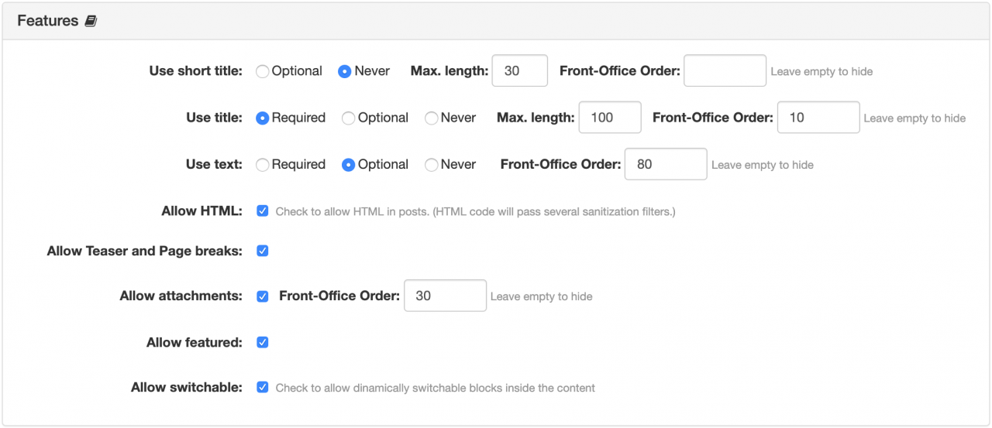The height and width of the screenshot is (428, 992).
Task: Click Leave empty to hide in attachments row
Action: 542,296
